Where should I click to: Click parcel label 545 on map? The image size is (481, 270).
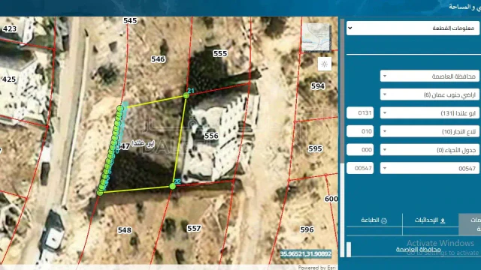click(130, 20)
